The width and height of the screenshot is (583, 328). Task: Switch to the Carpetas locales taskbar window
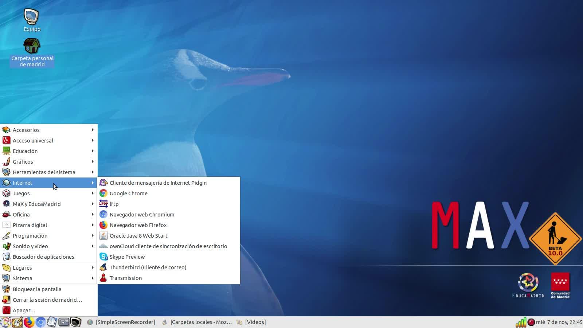[x=196, y=322]
